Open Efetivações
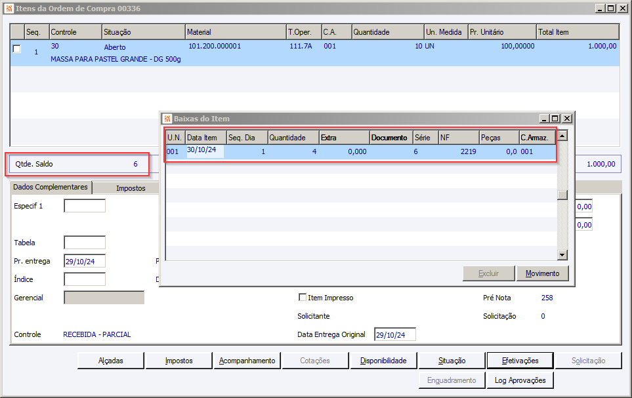 click(x=520, y=361)
